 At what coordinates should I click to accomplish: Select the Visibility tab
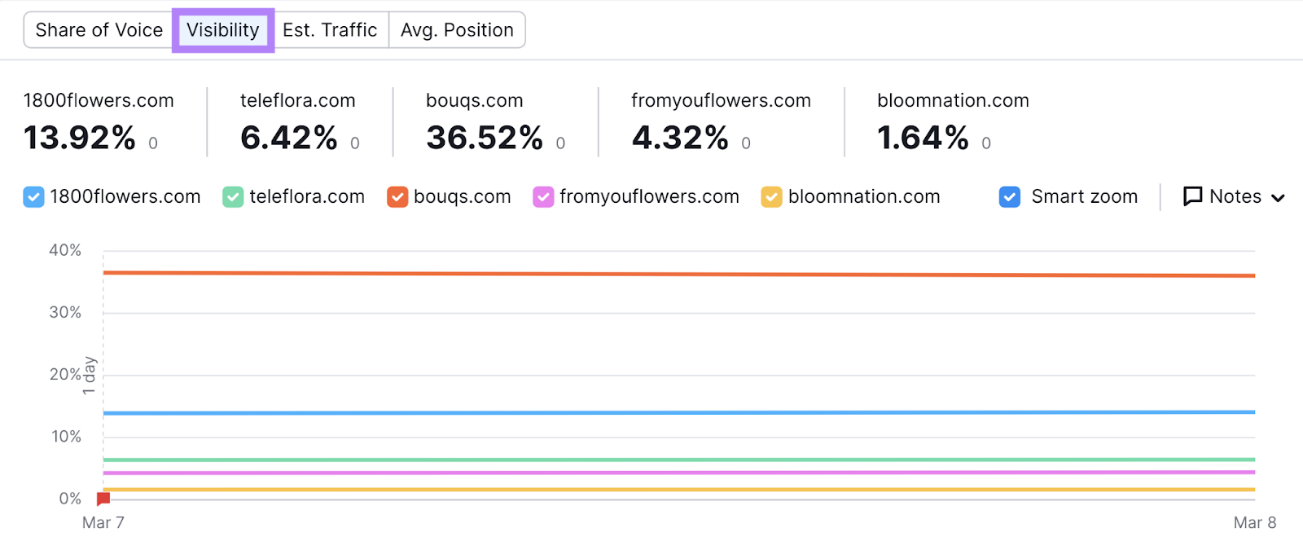coord(223,30)
